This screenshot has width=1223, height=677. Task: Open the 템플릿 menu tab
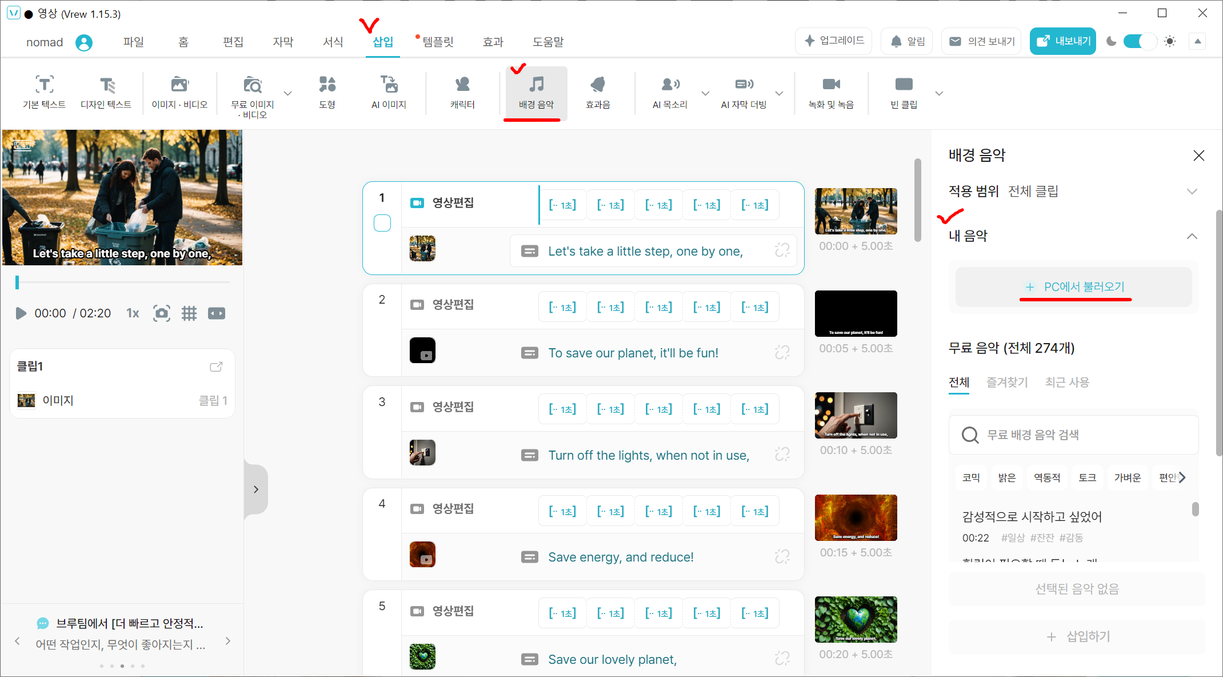pyautogui.click(x=438, y=42)
